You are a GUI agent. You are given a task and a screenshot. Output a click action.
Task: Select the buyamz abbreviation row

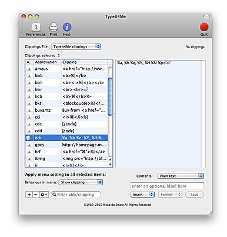tap(66, 110)
